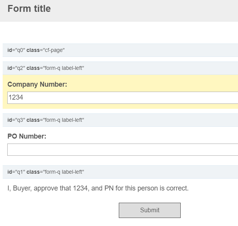Click the word Buyer in approval sentence

22,188
